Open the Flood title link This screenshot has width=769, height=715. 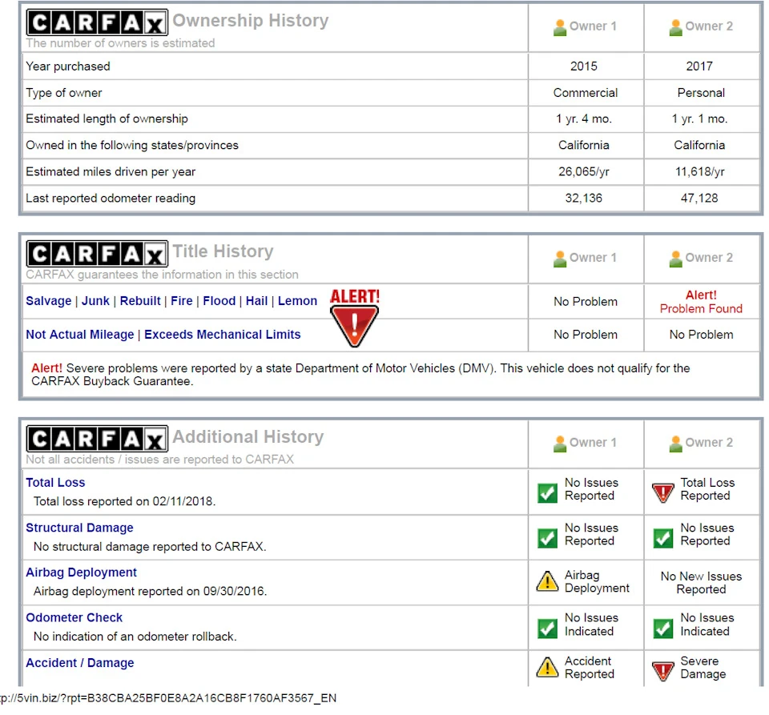coord(219,301)
